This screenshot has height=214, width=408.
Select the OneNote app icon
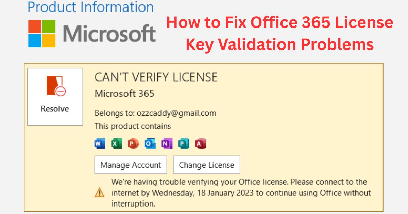pyautogui.click(x=166, y=143)
